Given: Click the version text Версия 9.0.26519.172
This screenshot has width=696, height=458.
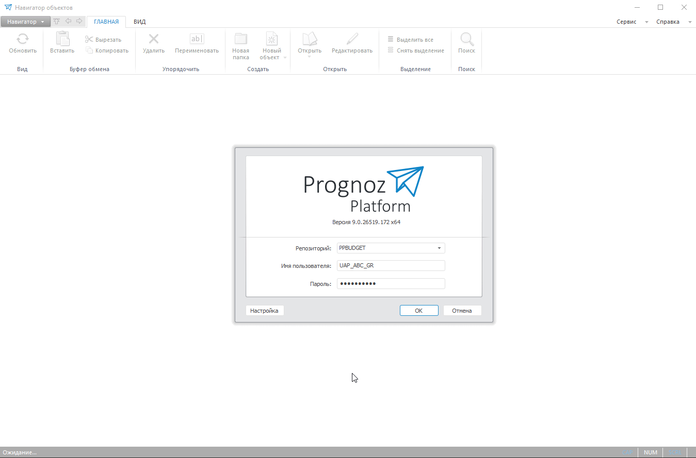Looking at the screenshot, I should [366, 223].
